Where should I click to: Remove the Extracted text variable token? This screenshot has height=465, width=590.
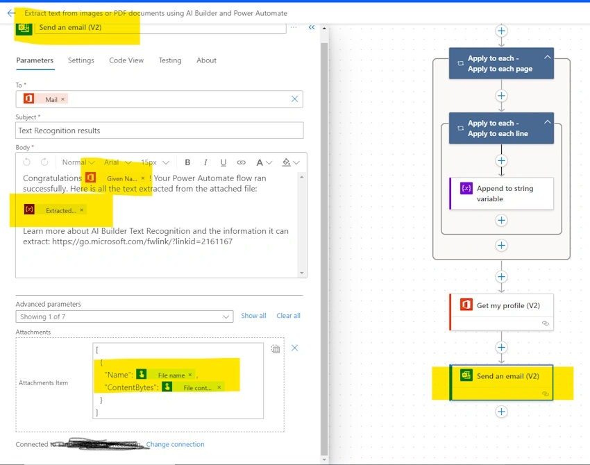[x=82, y=210]
